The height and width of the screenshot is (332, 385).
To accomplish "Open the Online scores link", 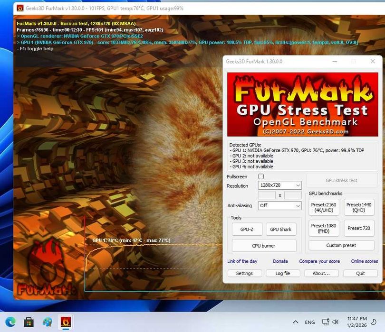I will (x=365, y=261).
